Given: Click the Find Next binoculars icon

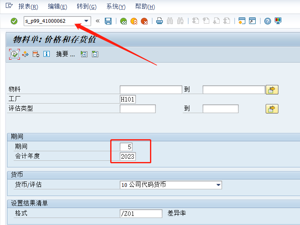Looking at the screenshot, I should coord(180,21).
